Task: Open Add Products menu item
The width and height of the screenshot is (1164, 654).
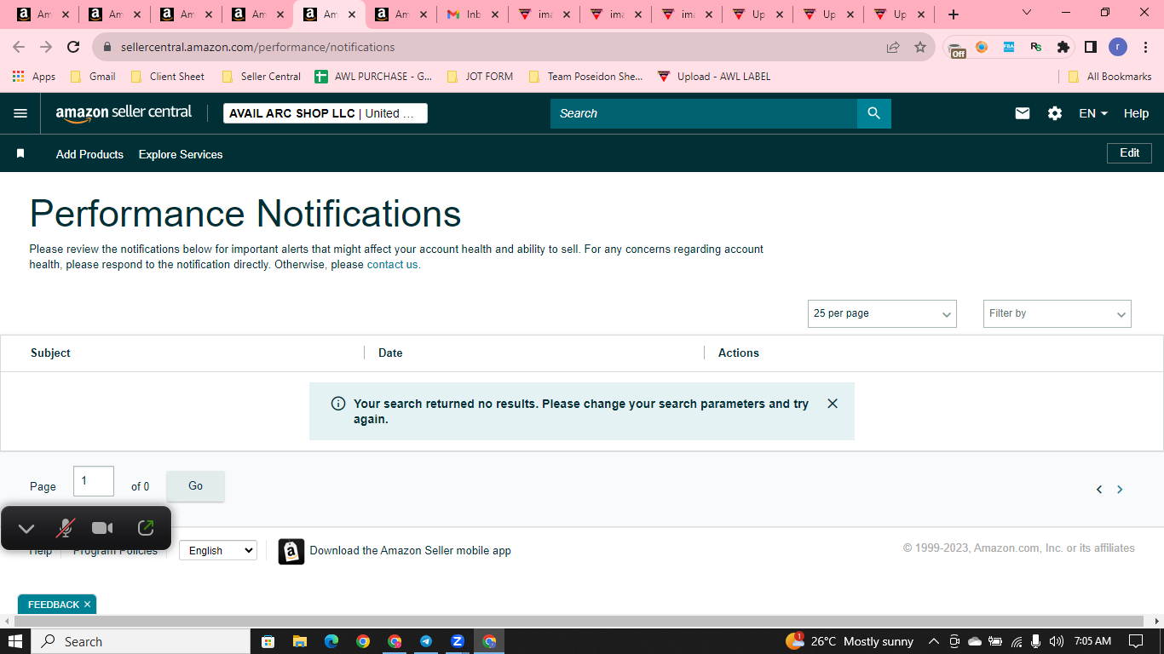Action: pyautogui.click(x=89, y=154)
